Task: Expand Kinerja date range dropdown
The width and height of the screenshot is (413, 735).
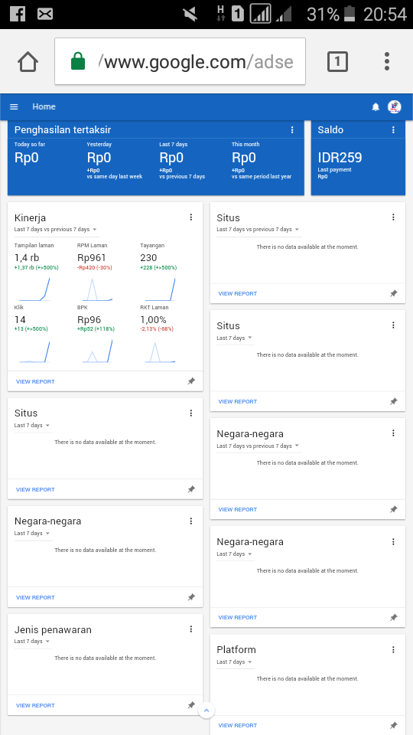Action: click(56, 230)
